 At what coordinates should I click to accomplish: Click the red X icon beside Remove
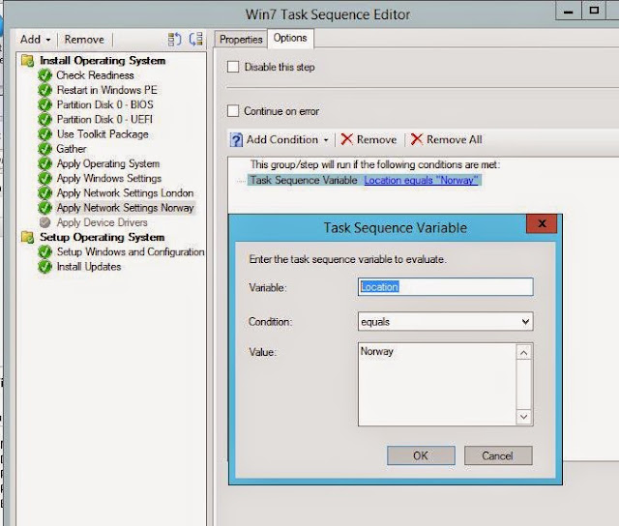coord(346,139)
